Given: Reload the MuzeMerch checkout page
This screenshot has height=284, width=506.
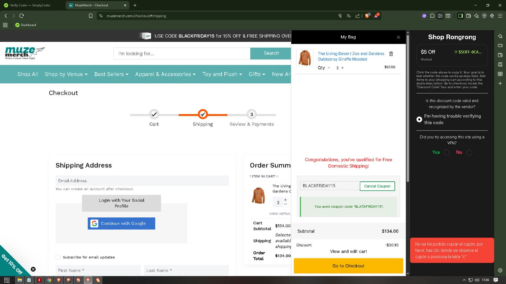Looking at the screenshot, I should (x=22, y=16).
